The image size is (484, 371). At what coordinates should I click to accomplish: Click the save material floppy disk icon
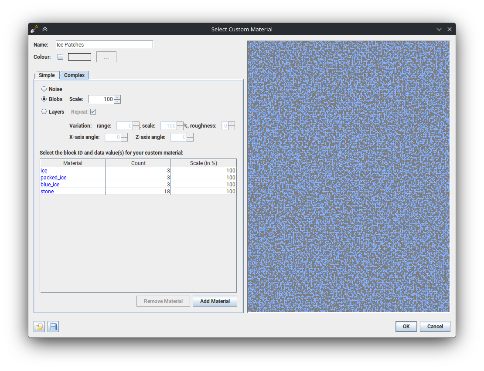(x=53, y=327)
